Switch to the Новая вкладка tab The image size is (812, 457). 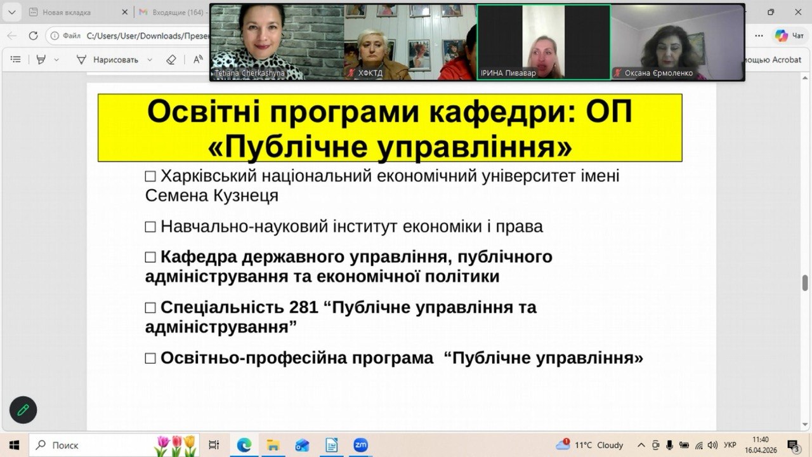(67, 12)
